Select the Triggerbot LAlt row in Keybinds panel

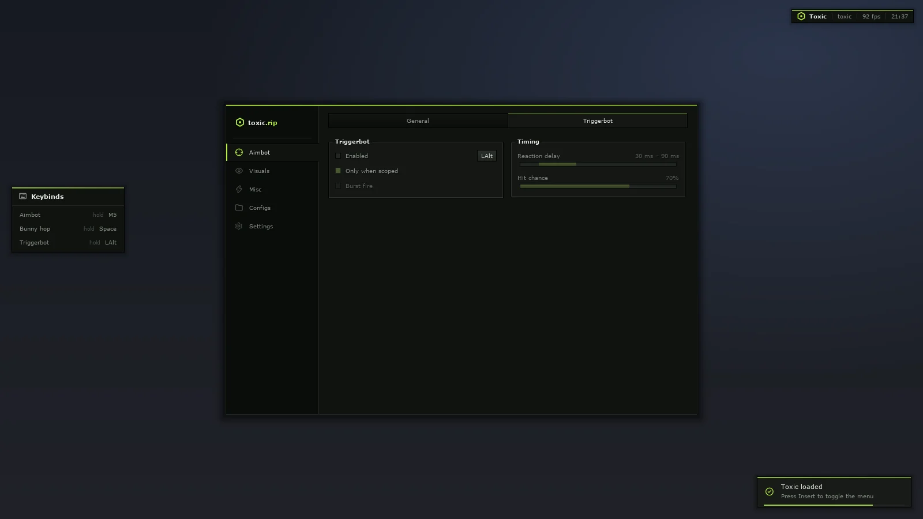[x=68, y=242]
